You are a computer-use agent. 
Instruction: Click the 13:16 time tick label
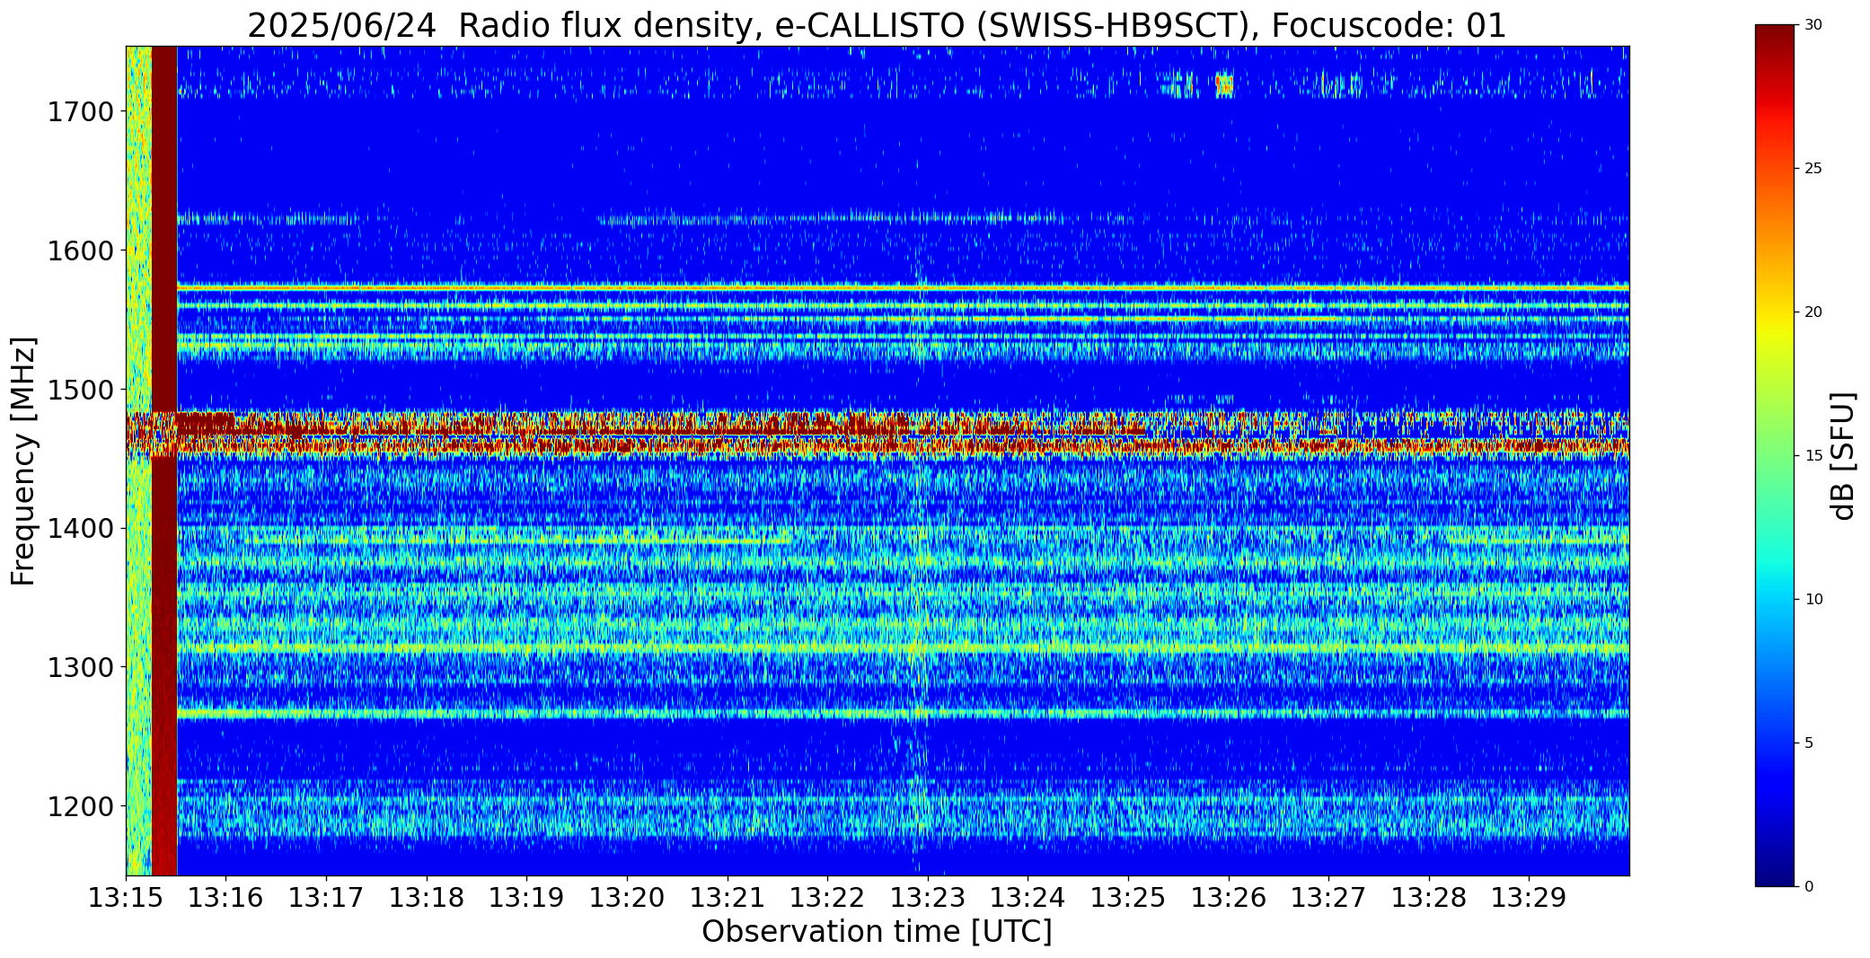tap(226, 898)
